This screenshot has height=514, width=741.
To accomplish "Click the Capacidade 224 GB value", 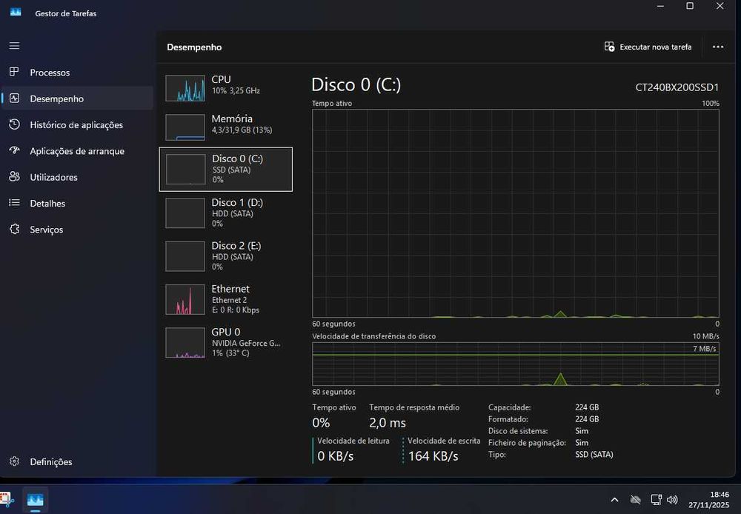I will point(587,407).
